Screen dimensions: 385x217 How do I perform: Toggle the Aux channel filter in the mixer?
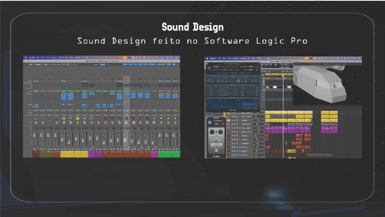point(135,64)
